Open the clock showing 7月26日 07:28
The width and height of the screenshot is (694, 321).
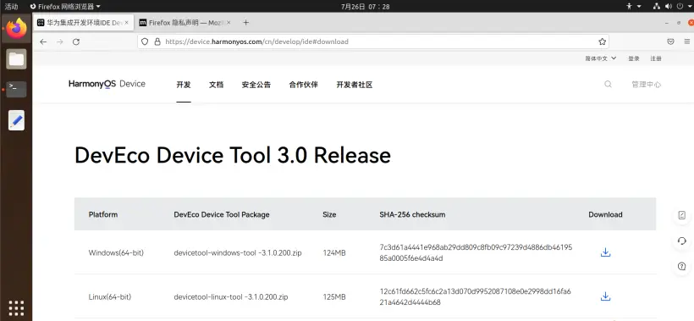click(x=365, y=6)
